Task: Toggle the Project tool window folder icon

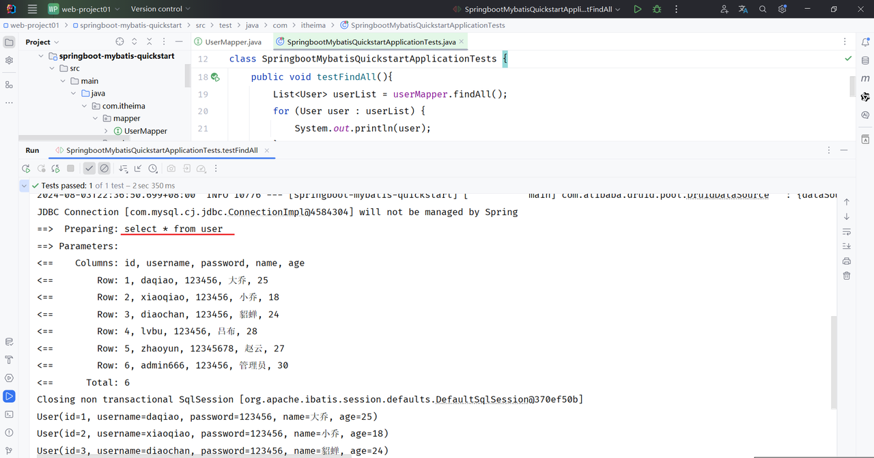Action: [9, 42]
